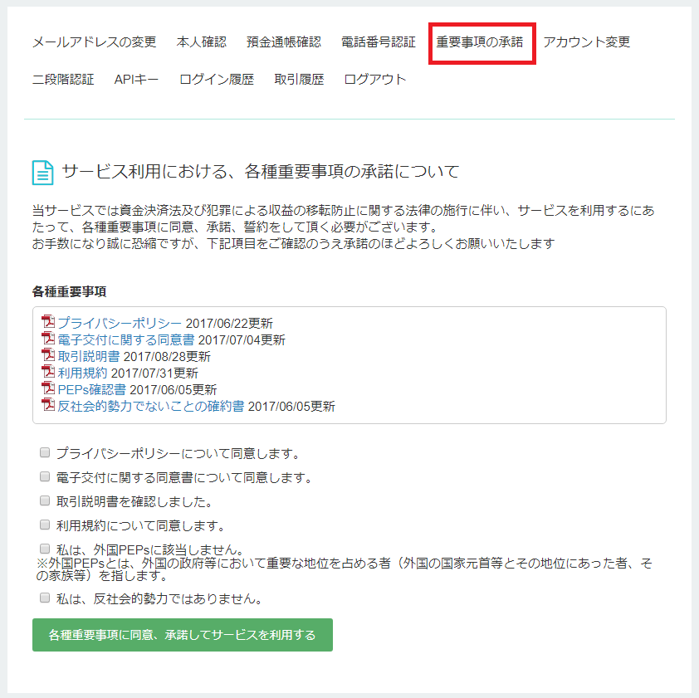
Task: Click the 2017/08/28更新 date text
Action: coord(167,357)
